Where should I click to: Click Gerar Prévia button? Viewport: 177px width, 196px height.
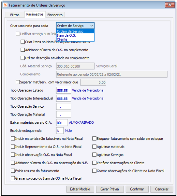pos(110,189)
